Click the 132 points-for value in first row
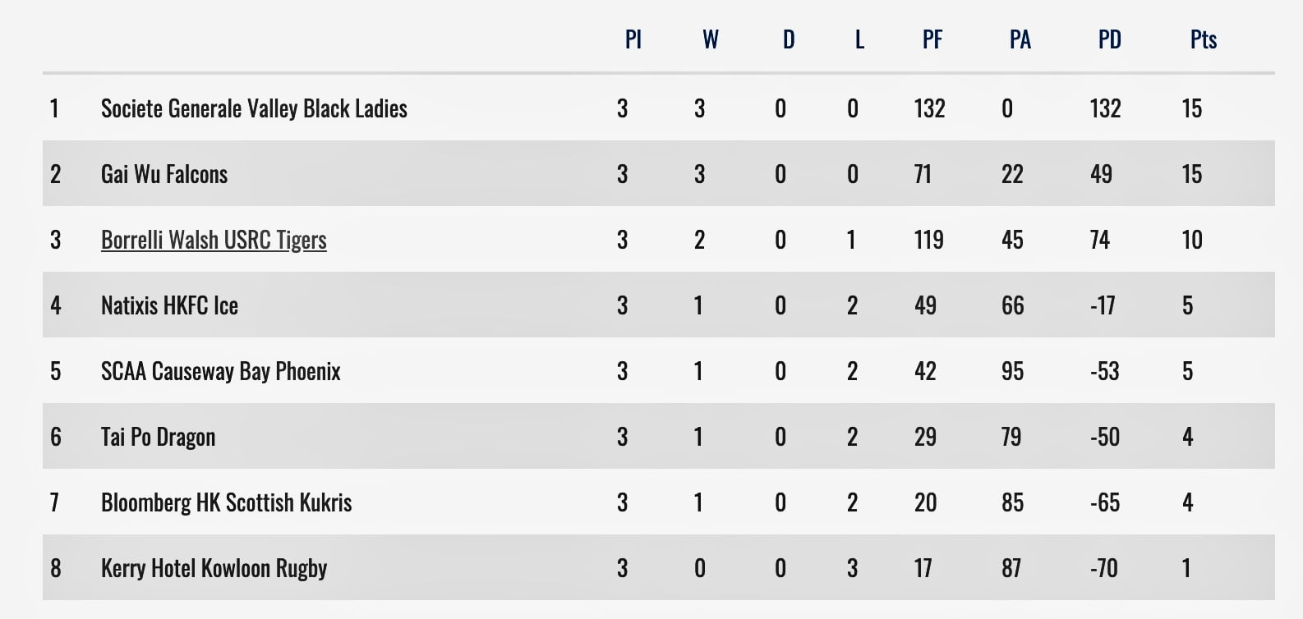Image resolution: width=1303 pixels, height=619 pixels. point(929,108)
